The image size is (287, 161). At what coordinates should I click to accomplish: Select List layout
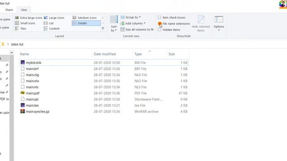coord(49,23)
